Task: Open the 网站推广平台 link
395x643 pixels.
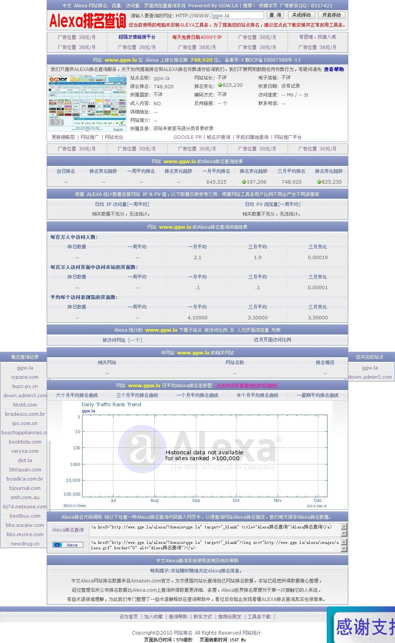Action: pos(288,137)
